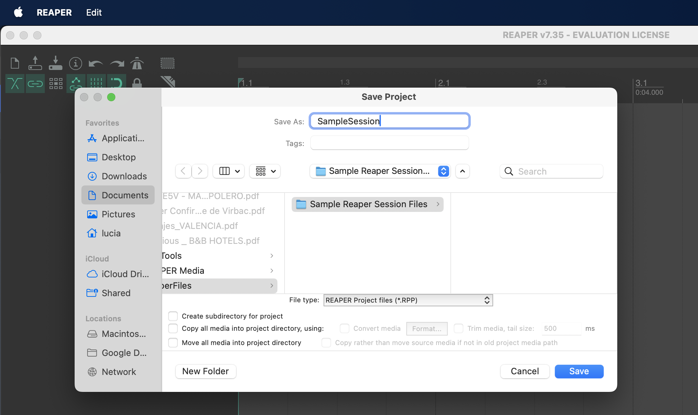The width and height of the screenshot is (698, 415).
Task: Open the File type REAPER Project dropdown
Action: [x=408, y=300]
